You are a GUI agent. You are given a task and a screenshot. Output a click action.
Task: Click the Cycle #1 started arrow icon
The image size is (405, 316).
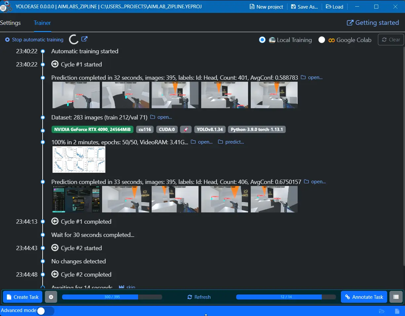[x=55, y=64]
